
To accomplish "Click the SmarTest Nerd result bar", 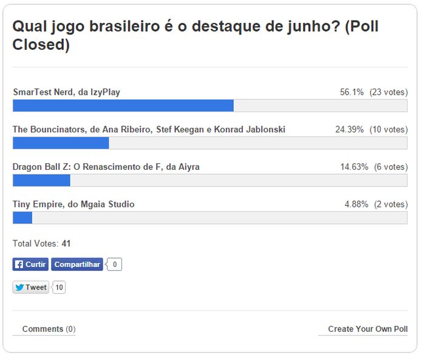I will [x=210, y=106].
